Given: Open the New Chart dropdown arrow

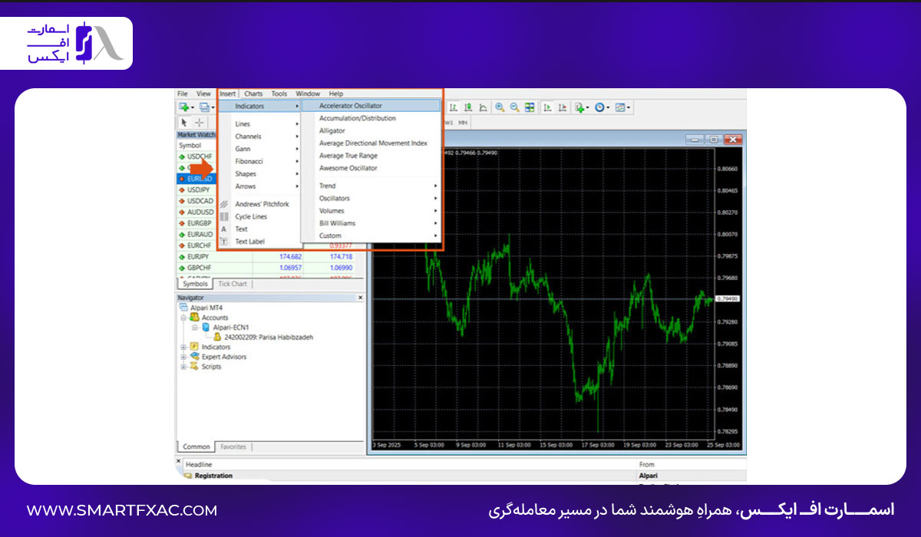Looking at the screenshot, I should click(x=193, y=108).
